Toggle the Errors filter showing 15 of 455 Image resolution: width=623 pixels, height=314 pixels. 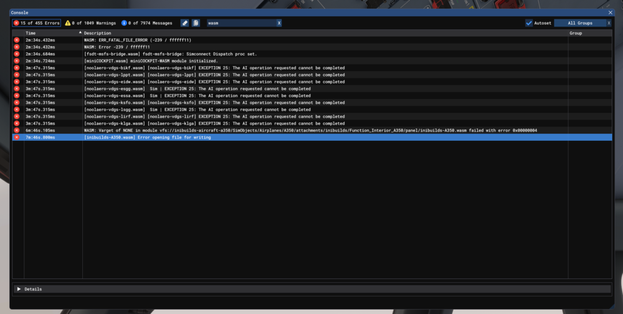click(37, 23)
